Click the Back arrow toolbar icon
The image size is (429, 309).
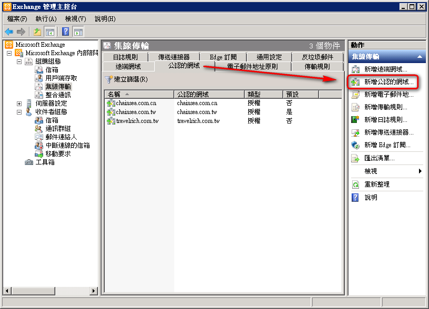tap(9, 32)
